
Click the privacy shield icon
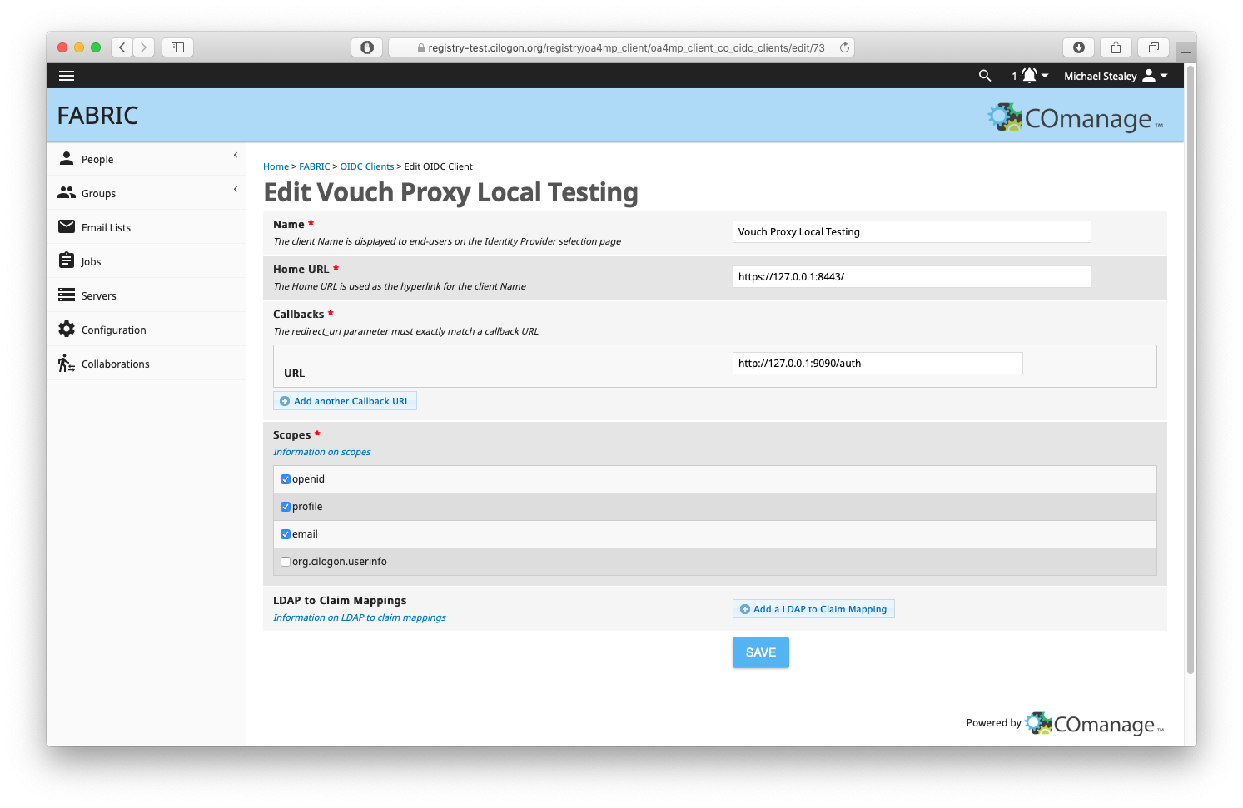pos(367,47)
